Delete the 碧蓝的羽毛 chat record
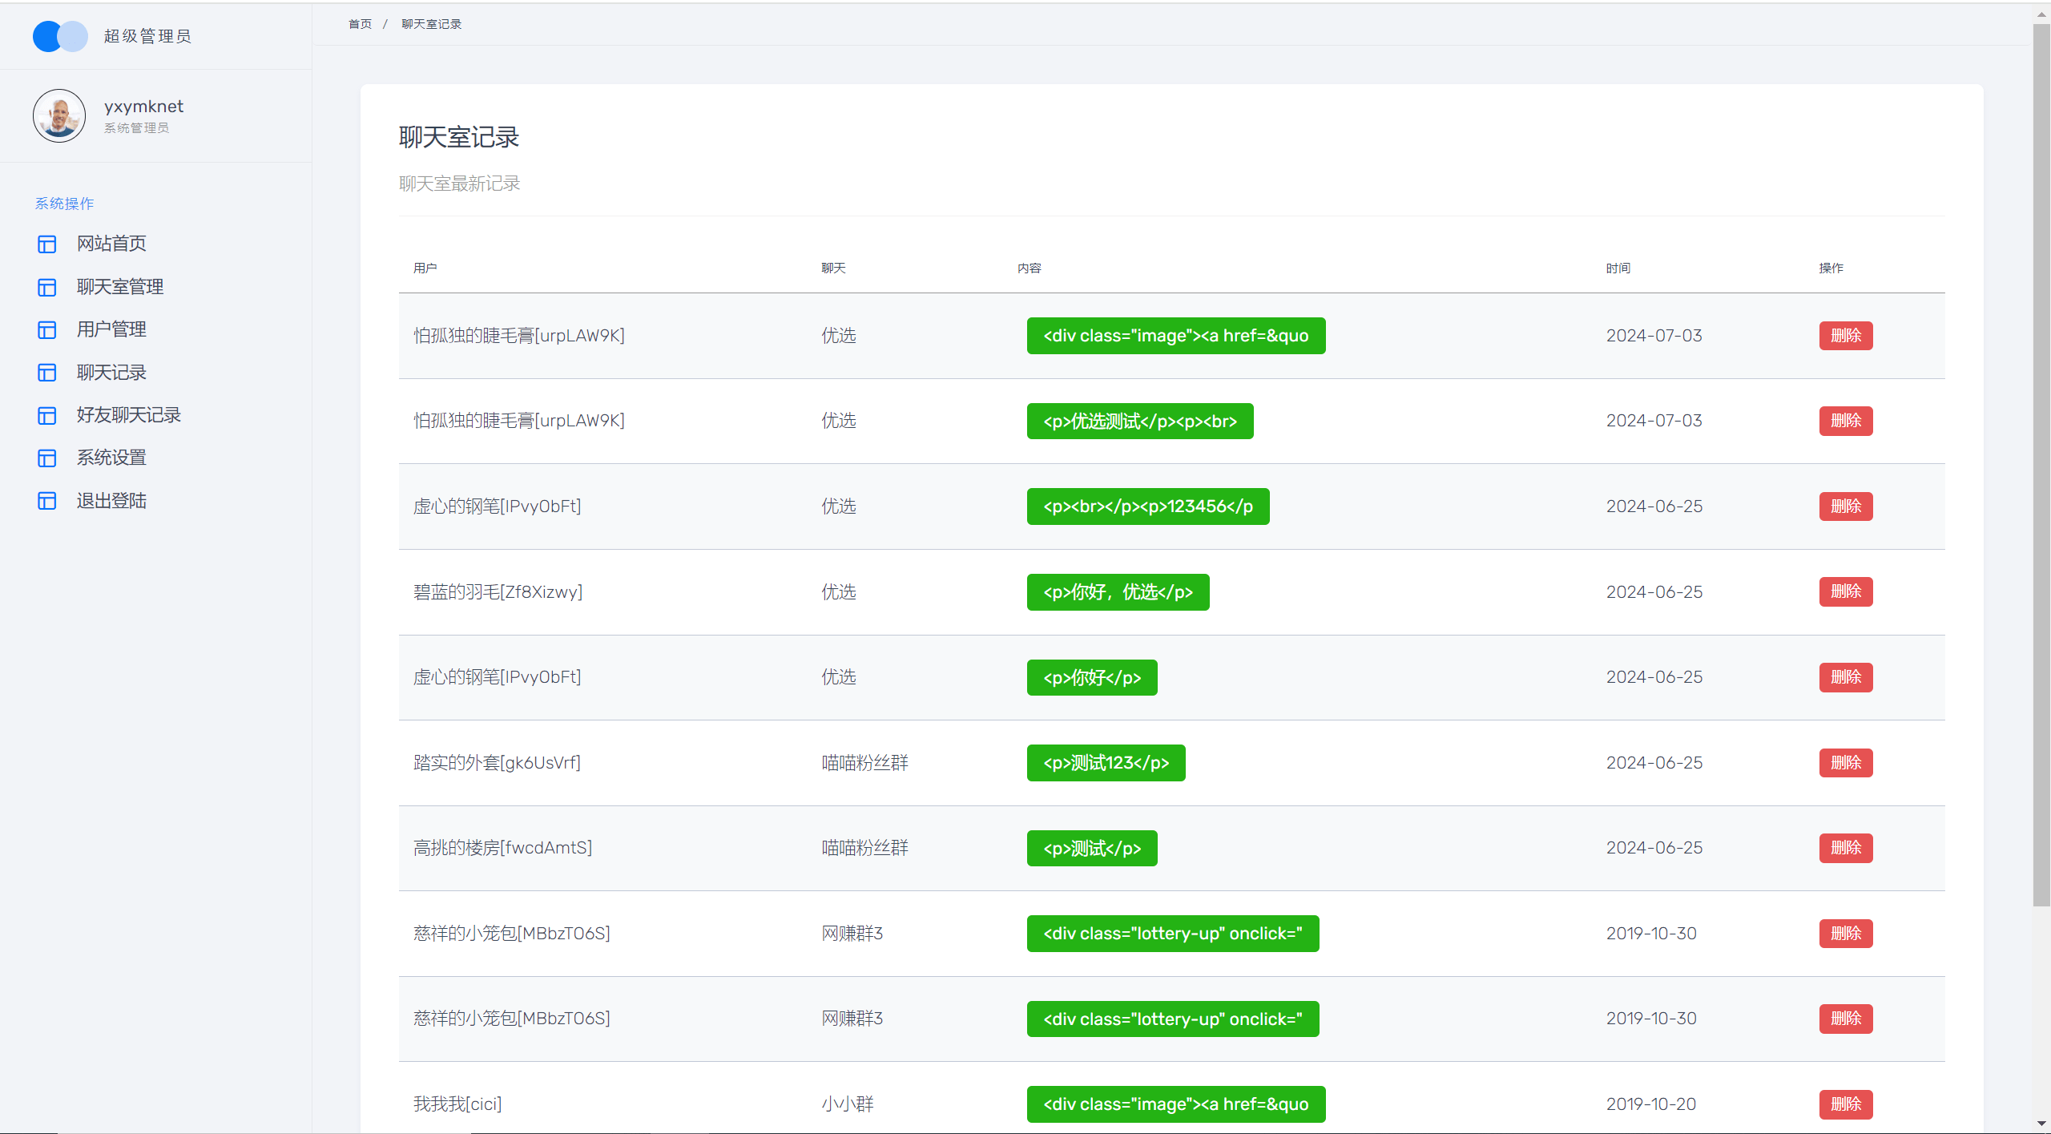2051x1134 pixels. pos(1845,591)
